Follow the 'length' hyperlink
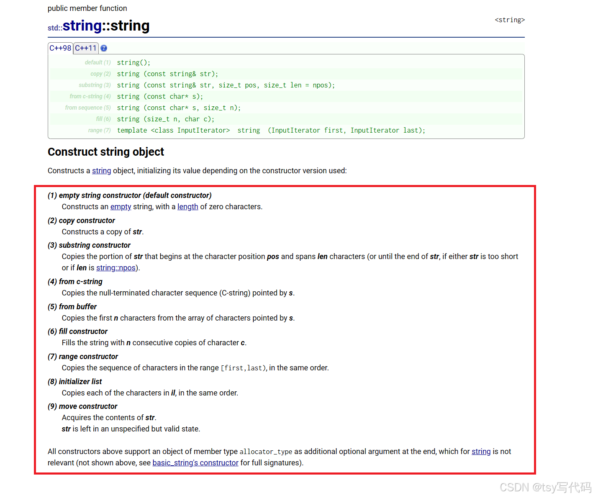Viewport: 593px width, 498px height. coord(188,207)
